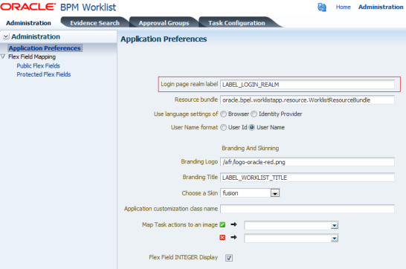This screenshot has width=406, height=269.
Task: Select Application Preferences in sidebar
Action: click(x=45, y=48)
